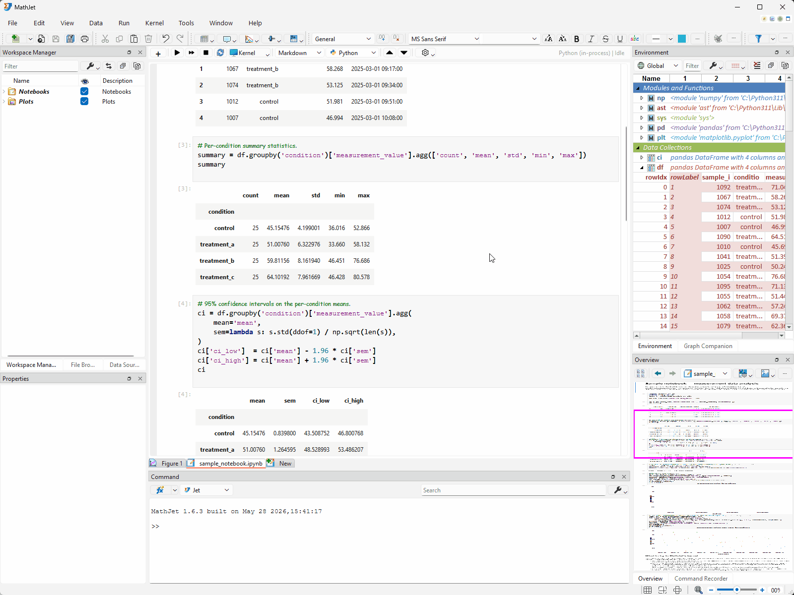
Task: Click the clear variables icon in Environment panel
Action: 757,65
